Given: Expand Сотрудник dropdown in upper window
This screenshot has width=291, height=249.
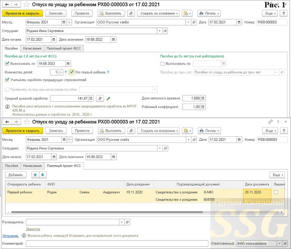Looking at the screenshot, I should pos(160,31).
